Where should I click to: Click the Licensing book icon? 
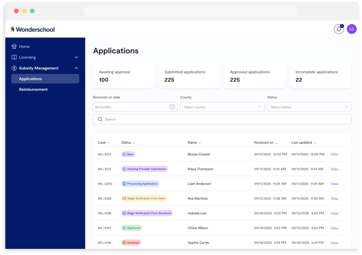click(14, 57)
